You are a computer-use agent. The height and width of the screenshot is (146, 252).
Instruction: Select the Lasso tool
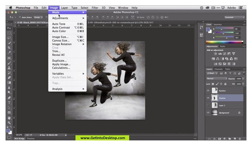(9, 38)
